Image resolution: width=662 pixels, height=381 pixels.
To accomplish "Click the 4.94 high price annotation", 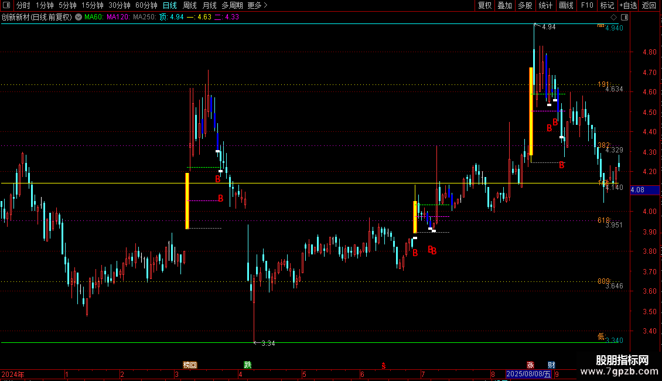I will (x=549, y=27).
